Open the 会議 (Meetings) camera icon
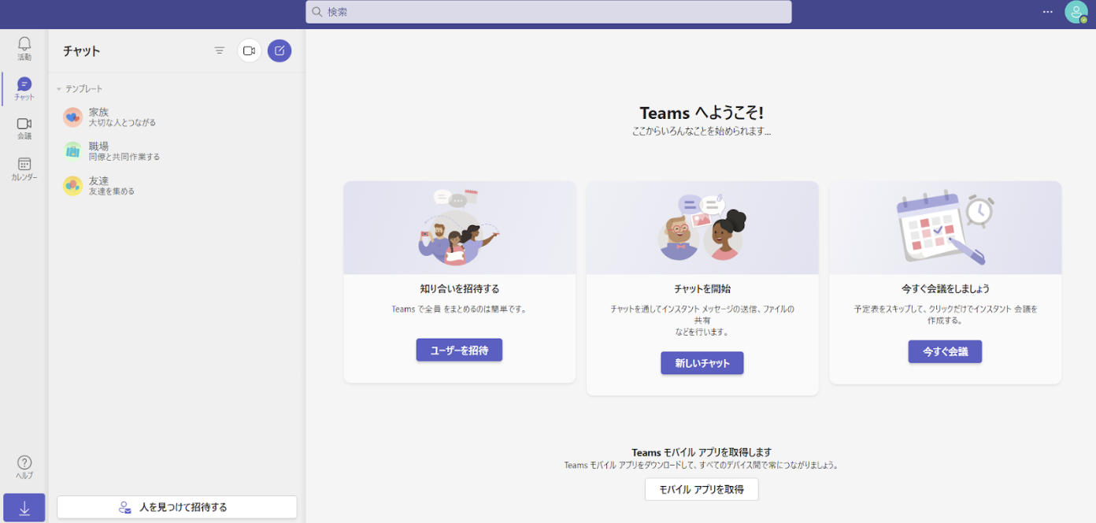The width and height of the screenshot is (1096, 523). tap(24, 124)
